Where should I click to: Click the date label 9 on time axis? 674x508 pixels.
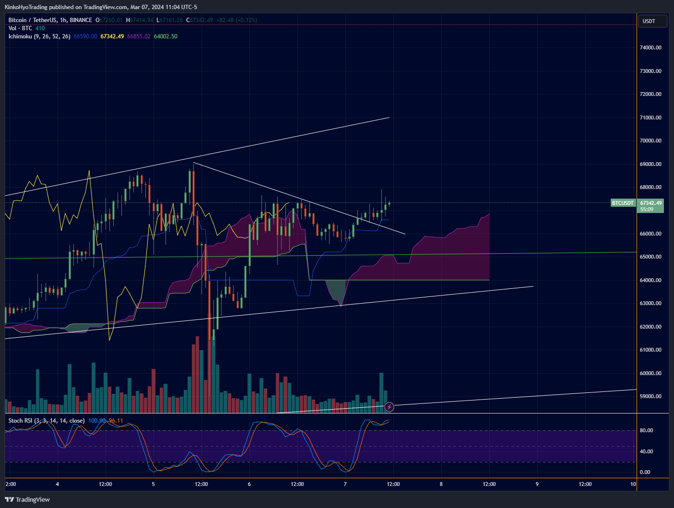(537, 484)
